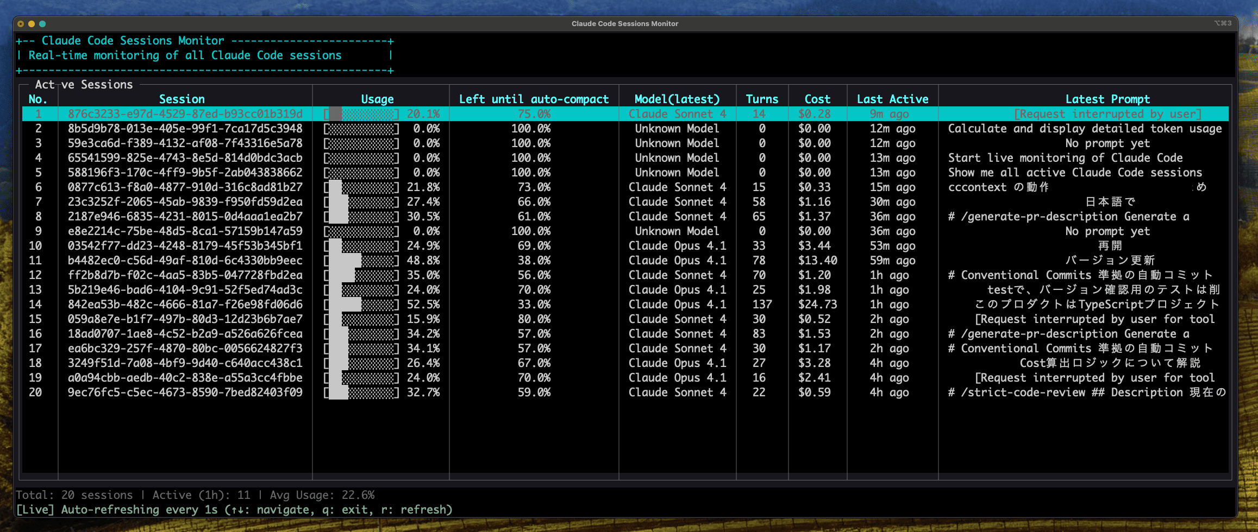Click the Usage column header
1258x532 pixels.
coord(377,99)
